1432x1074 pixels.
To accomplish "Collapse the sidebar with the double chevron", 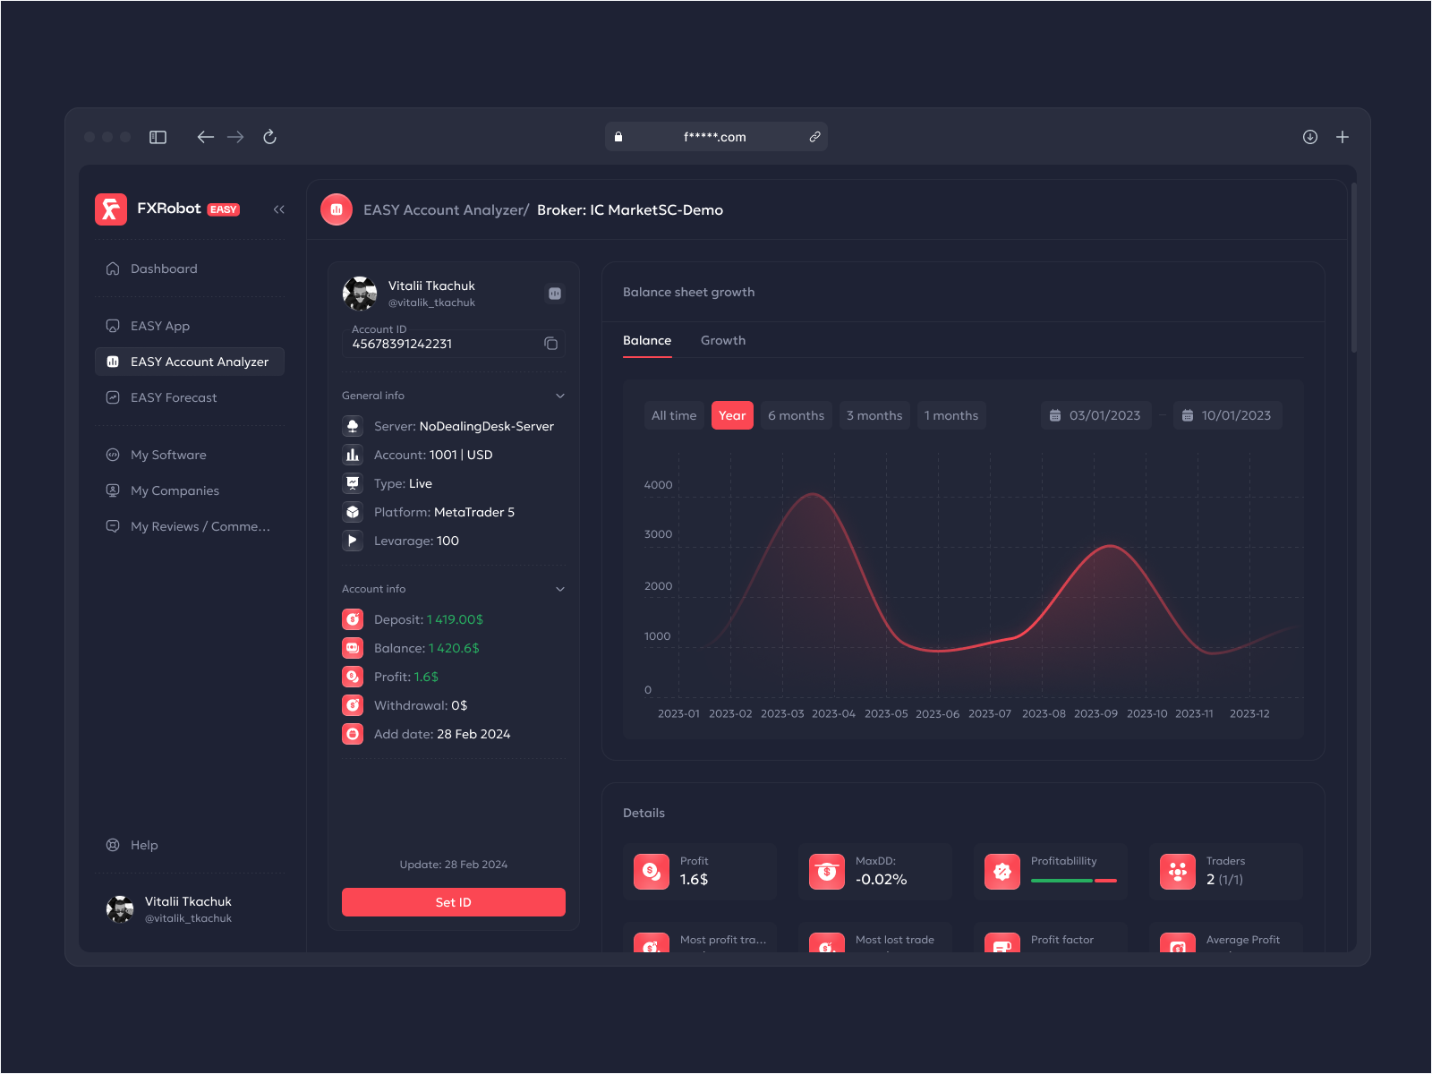I will [278, 209].
